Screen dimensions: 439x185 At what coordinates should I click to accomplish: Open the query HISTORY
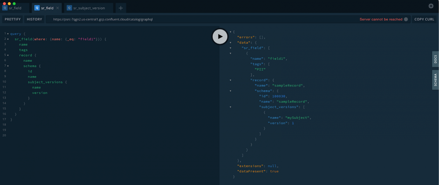(34, 19)
